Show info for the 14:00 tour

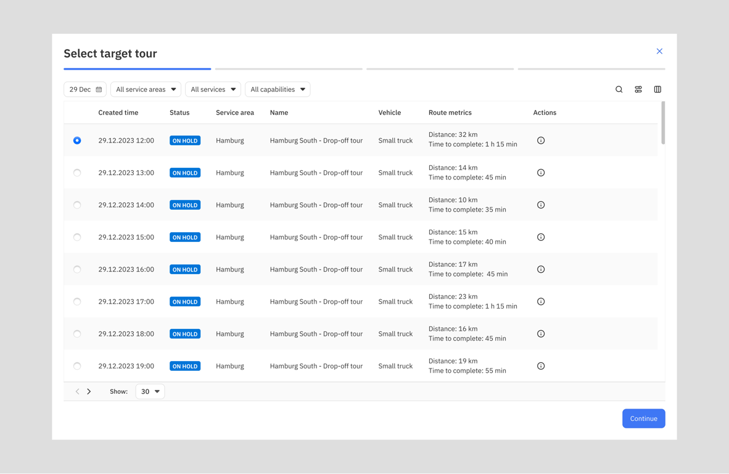tap(541, 205)
